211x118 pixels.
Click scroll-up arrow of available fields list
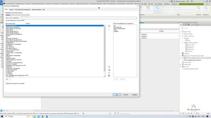tap(105, 26)
